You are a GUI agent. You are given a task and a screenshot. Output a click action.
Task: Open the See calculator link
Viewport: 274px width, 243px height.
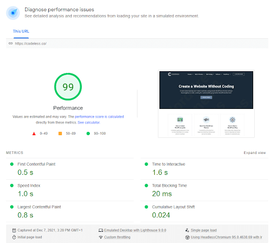point(89,122)
